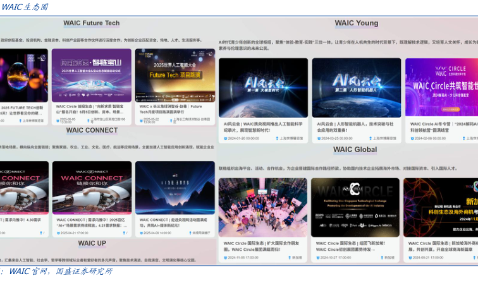This screenshot has height=283, width=478.
Task: Open the AI风云会 第一集 大模型时代 thumbnail
Action: (264, 88)
